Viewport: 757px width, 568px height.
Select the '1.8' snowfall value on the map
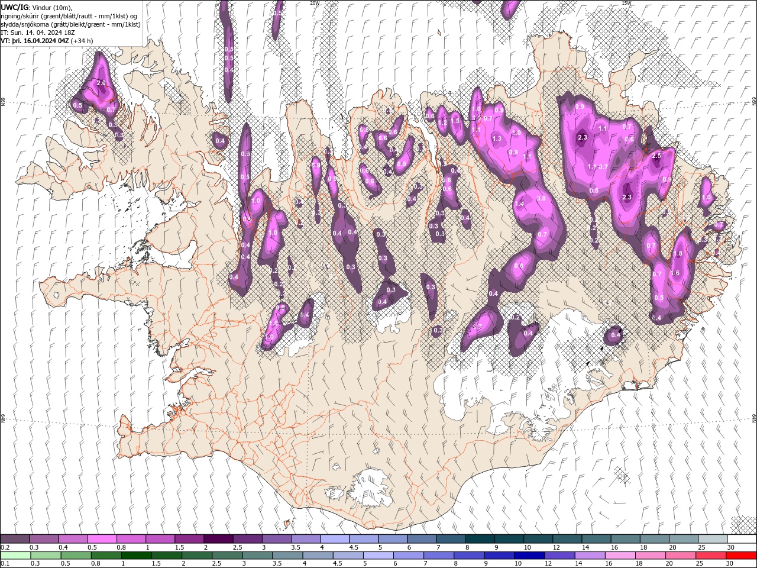coord(678,253)
